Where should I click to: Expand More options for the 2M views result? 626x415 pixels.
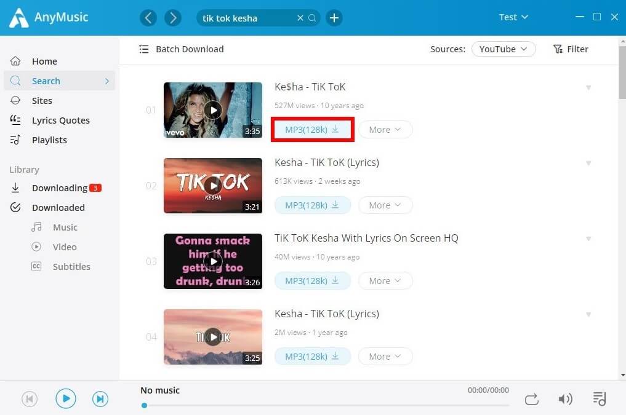[385, 357]
